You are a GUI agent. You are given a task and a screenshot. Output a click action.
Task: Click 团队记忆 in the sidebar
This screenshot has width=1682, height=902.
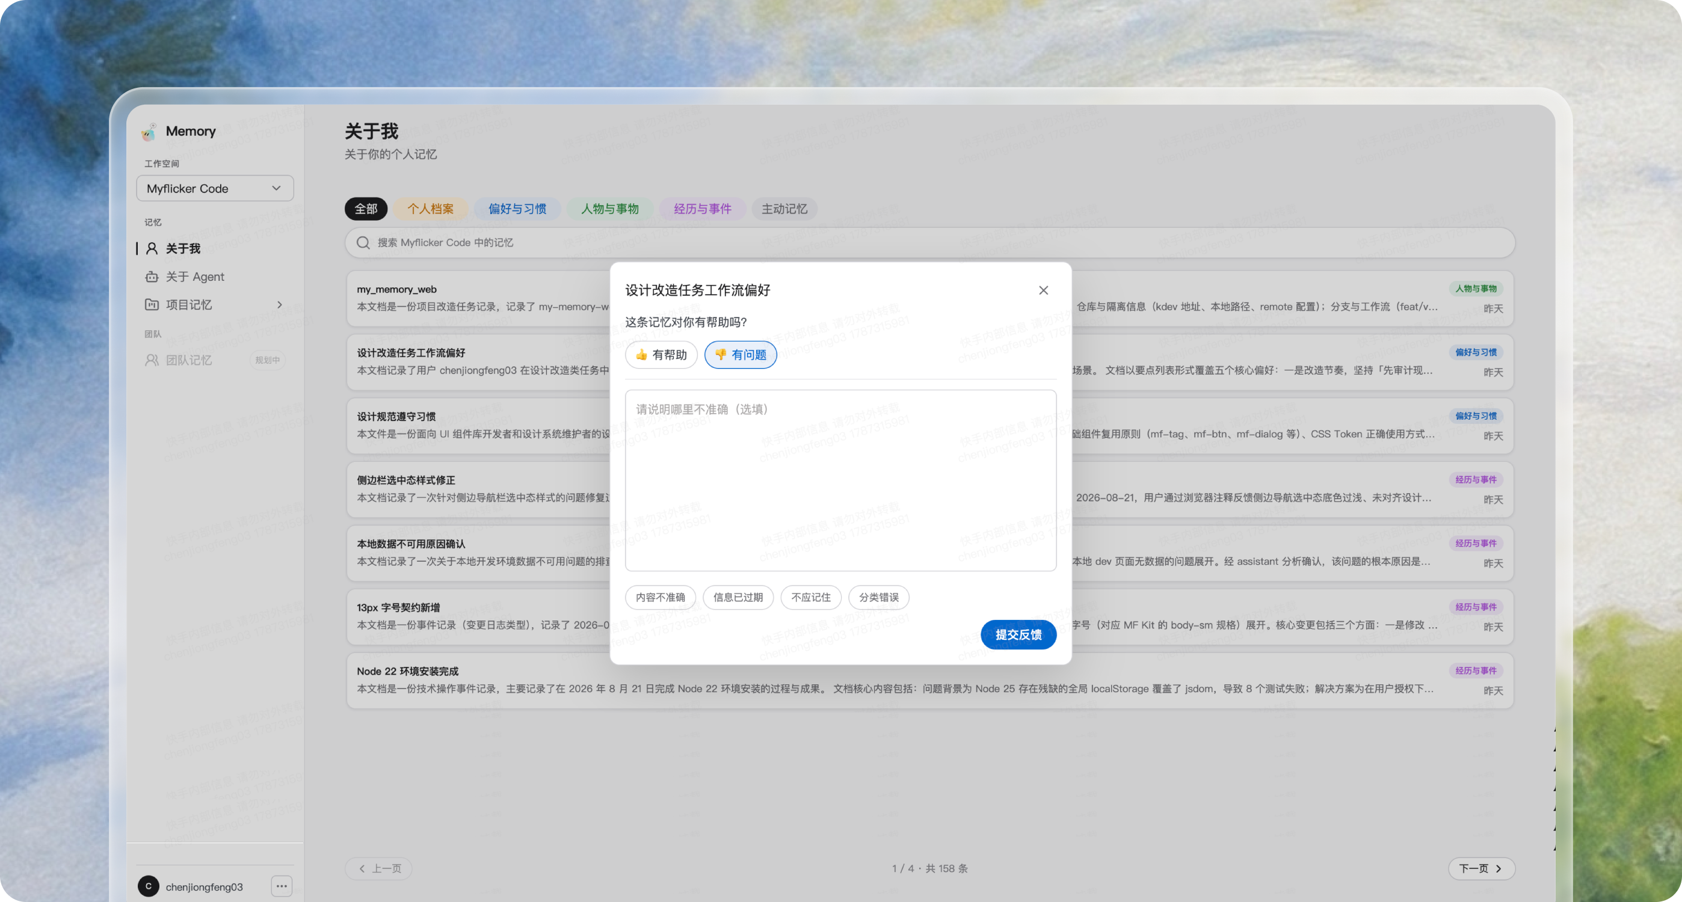[179, 360]
